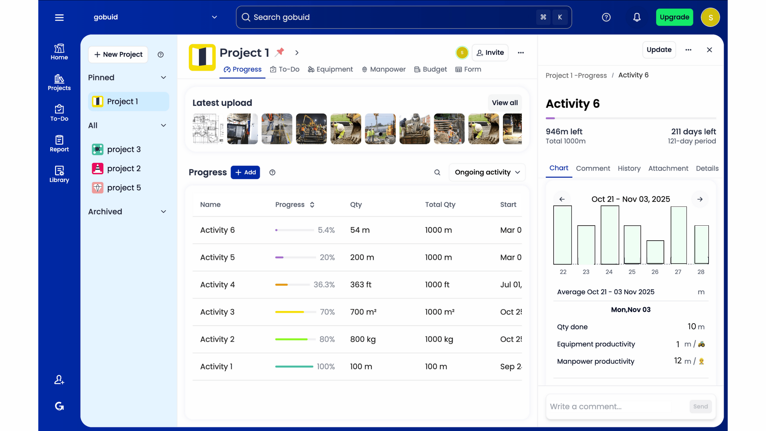The image size is (766, 431).
Task: Click the search icon in Progress section
Action: 437,172
